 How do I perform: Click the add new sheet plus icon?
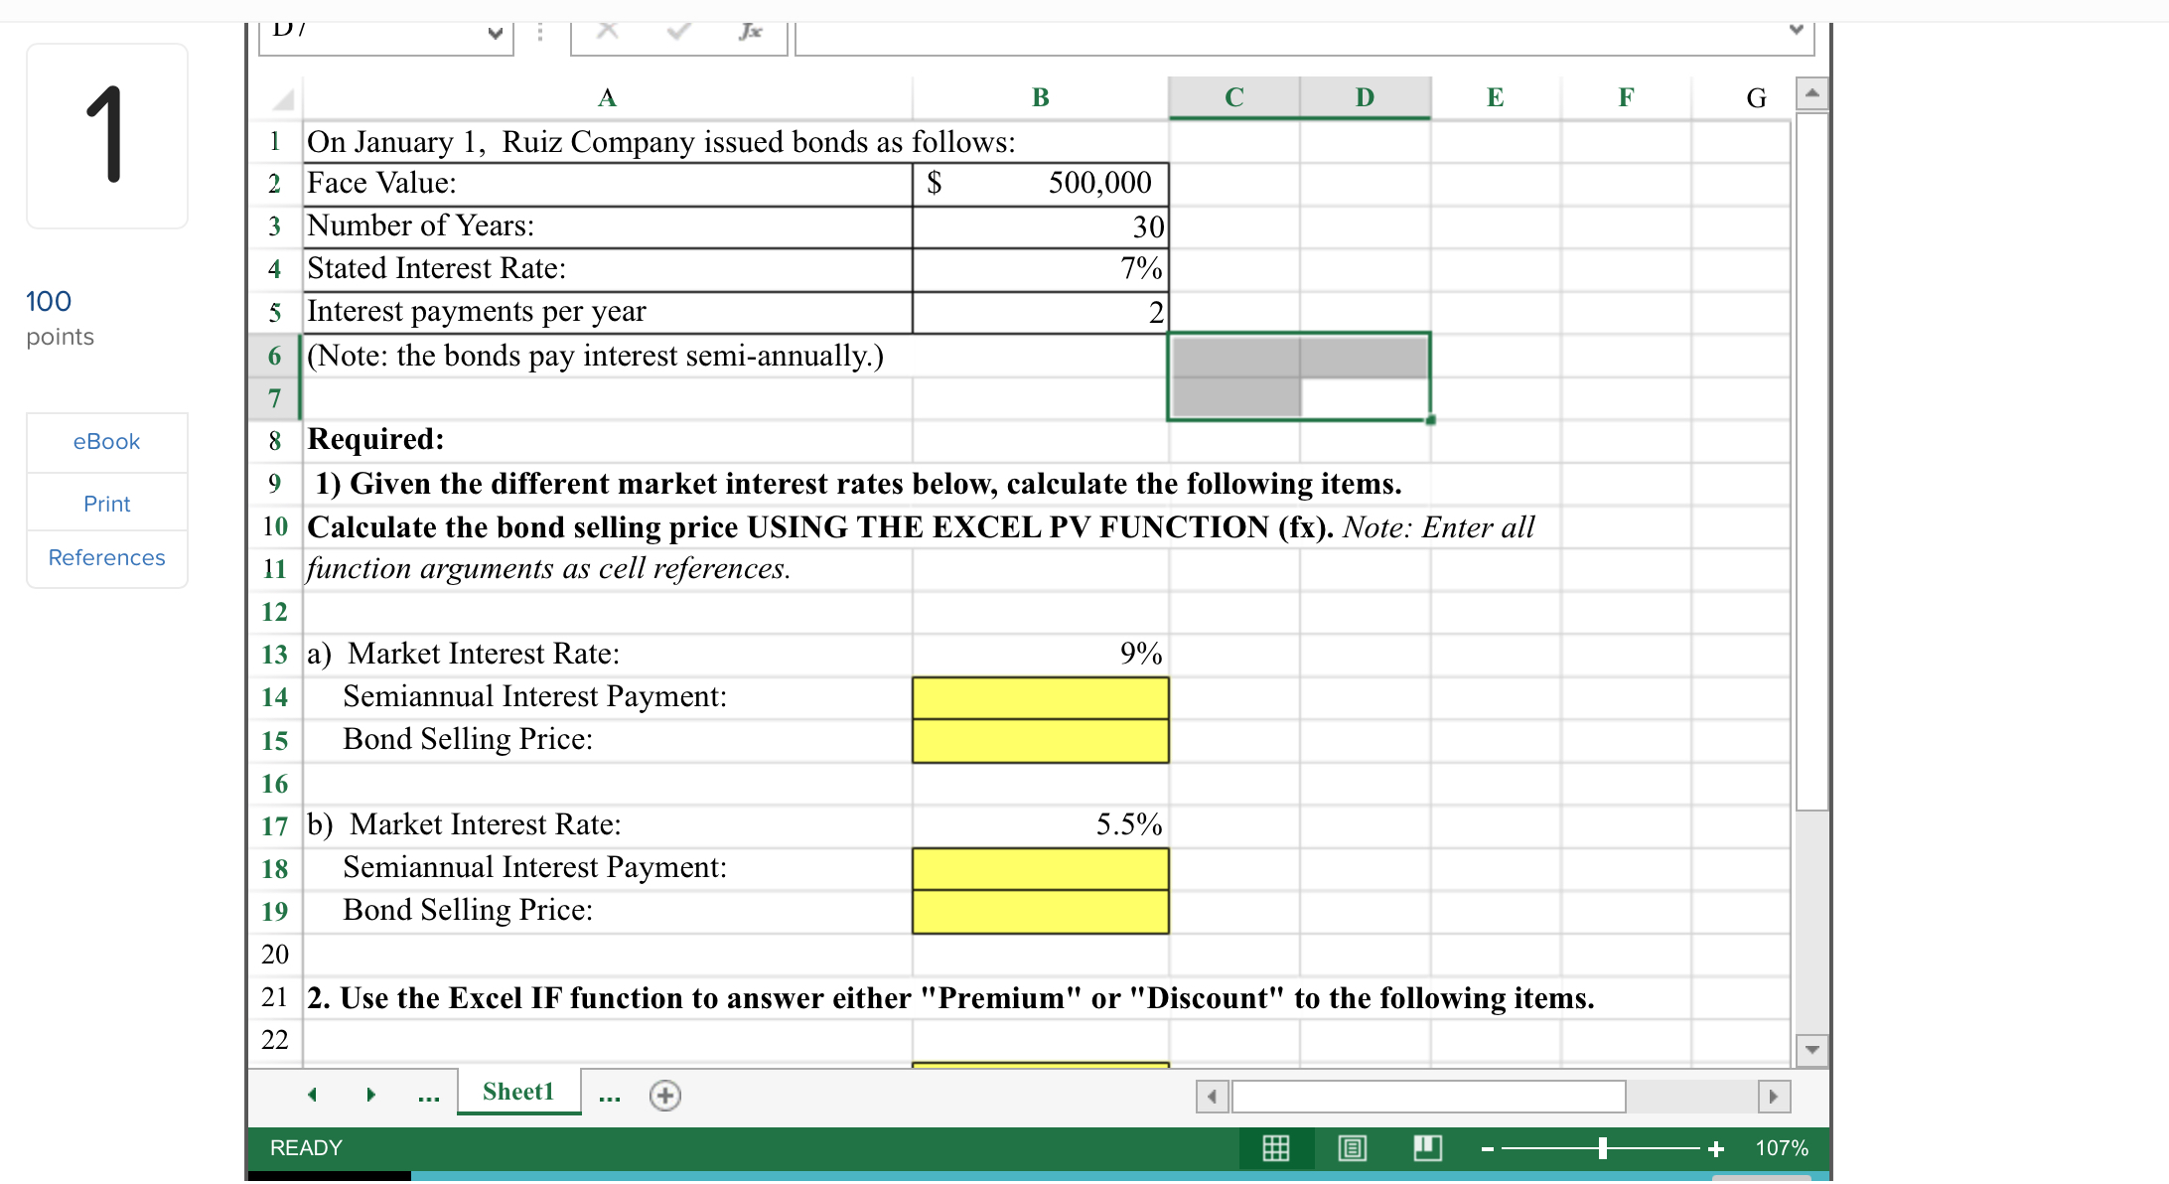click(664, 1096)
